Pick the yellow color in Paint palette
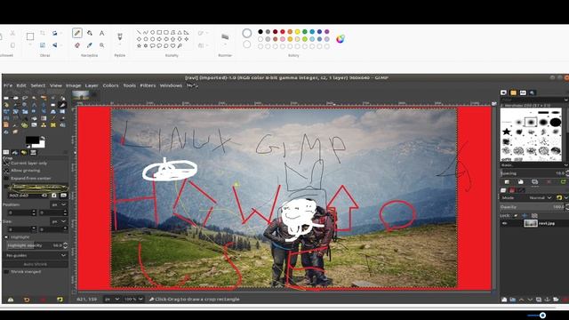 [x=297, y=32]
